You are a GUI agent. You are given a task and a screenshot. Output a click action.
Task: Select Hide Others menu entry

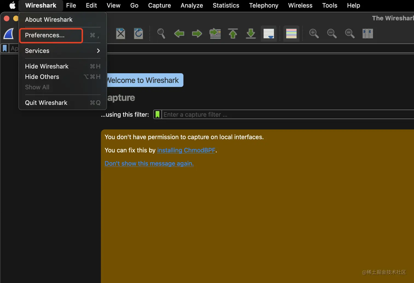point(62,77)
